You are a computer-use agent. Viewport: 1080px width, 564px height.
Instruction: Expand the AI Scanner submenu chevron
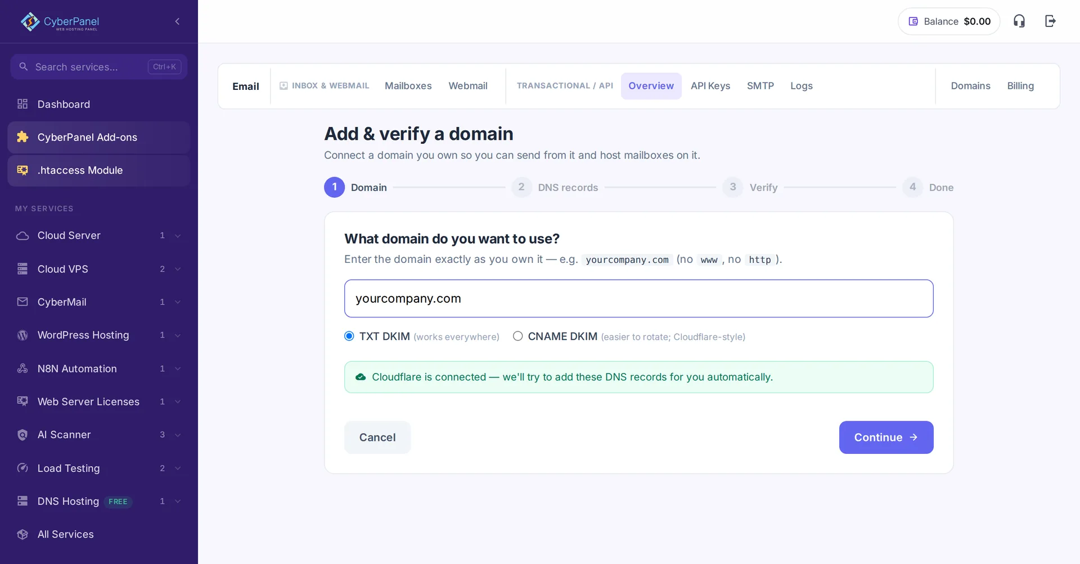point(178,435)
